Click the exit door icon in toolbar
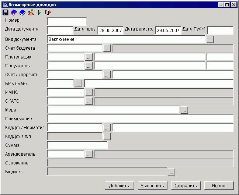The image size is (239, 195). pyautogui.click(x=48, y=13)
